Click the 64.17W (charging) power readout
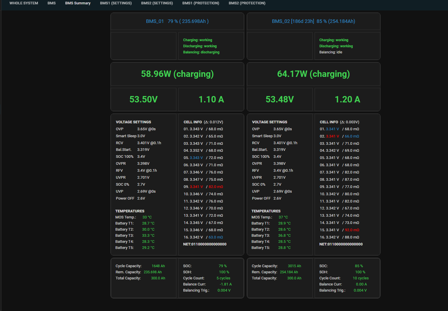Viewport: 448px width, 311px height. 313,74
